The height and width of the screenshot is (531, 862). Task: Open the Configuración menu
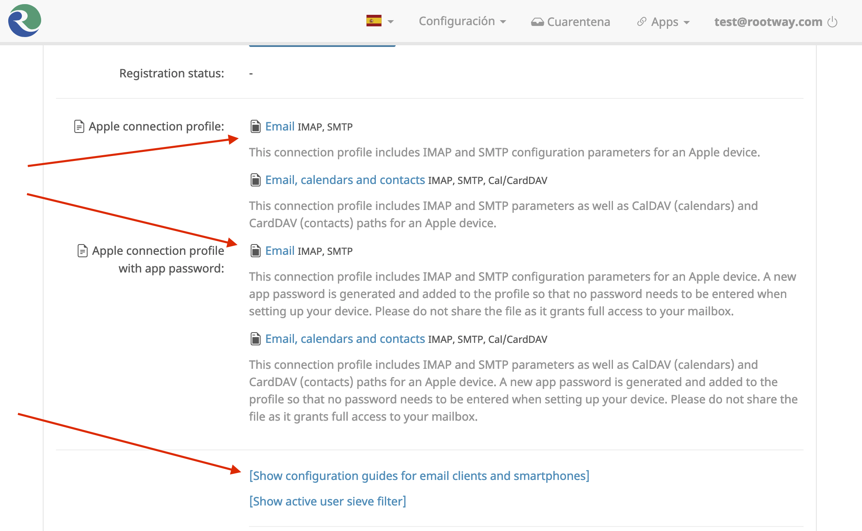tap(462, 21)
